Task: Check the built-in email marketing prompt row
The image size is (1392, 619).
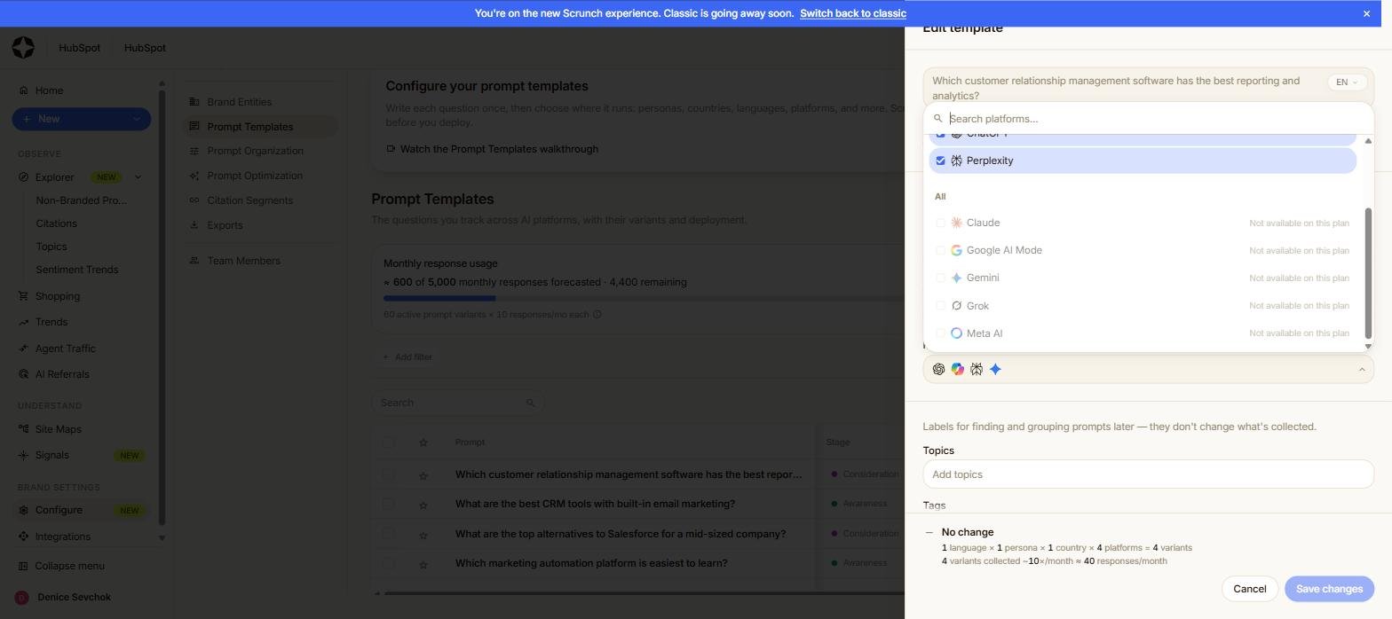Action: pos(388,504)
